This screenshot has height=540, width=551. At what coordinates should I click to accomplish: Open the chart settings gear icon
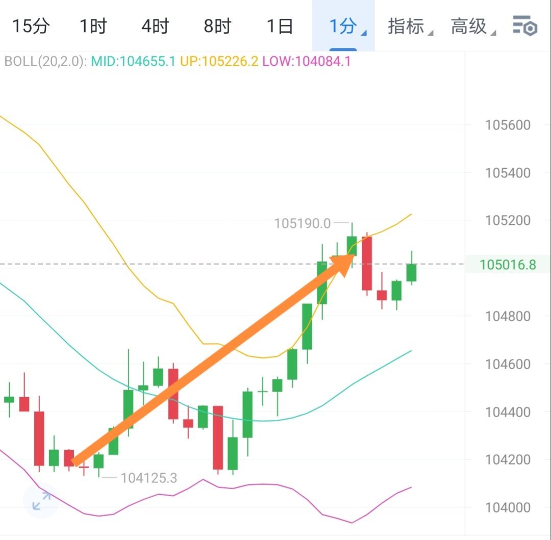pyautogui.click(x=526, y=26)
